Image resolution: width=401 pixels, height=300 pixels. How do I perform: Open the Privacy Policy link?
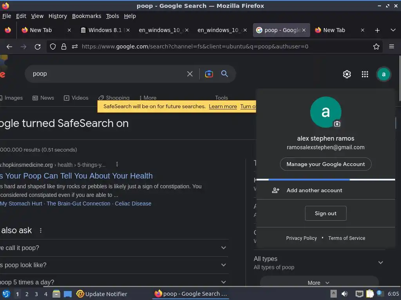[301, 238]
